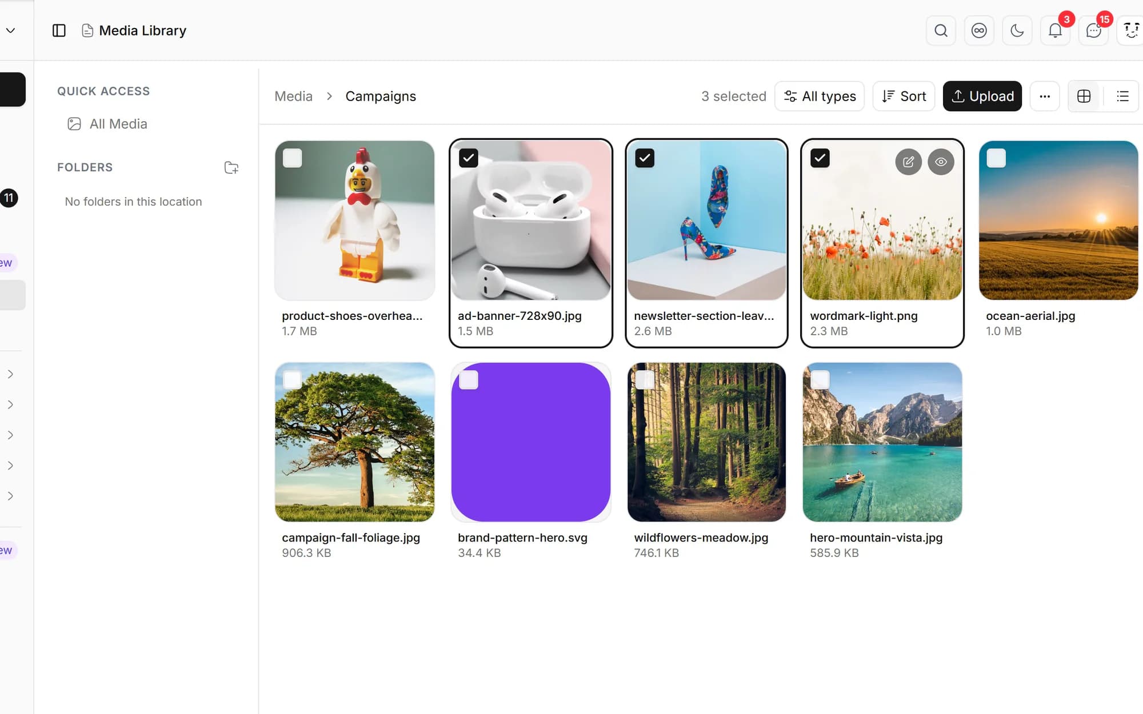Uncheck ad-banner-728x90.jpg checkbox
Viewport: 1143px width, 714px height.
pyautogui.click(x=468, y=158)
